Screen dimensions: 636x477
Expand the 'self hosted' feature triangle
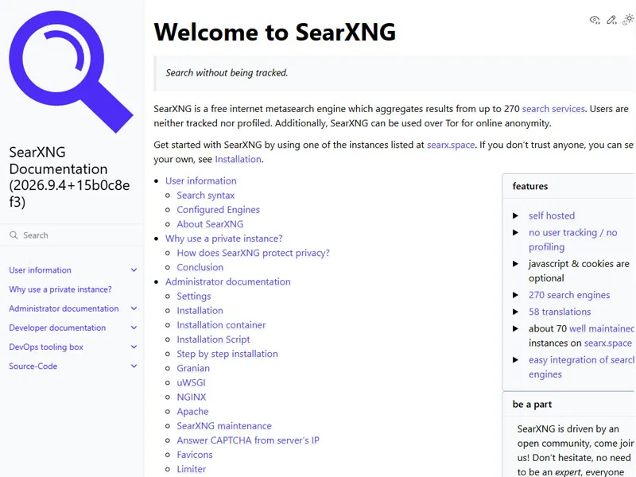coord(515,215)
